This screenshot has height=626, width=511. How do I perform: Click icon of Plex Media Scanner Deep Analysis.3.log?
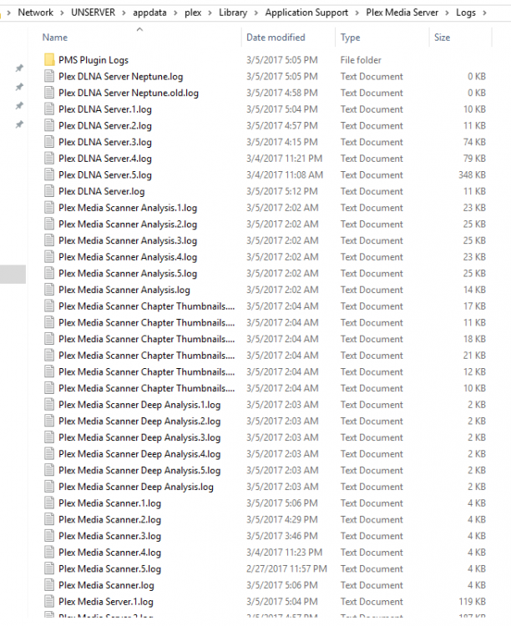tap(49, 437)
